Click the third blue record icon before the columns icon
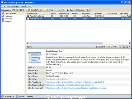Viewport: 132px width, 99px height. tap(58, 10)
